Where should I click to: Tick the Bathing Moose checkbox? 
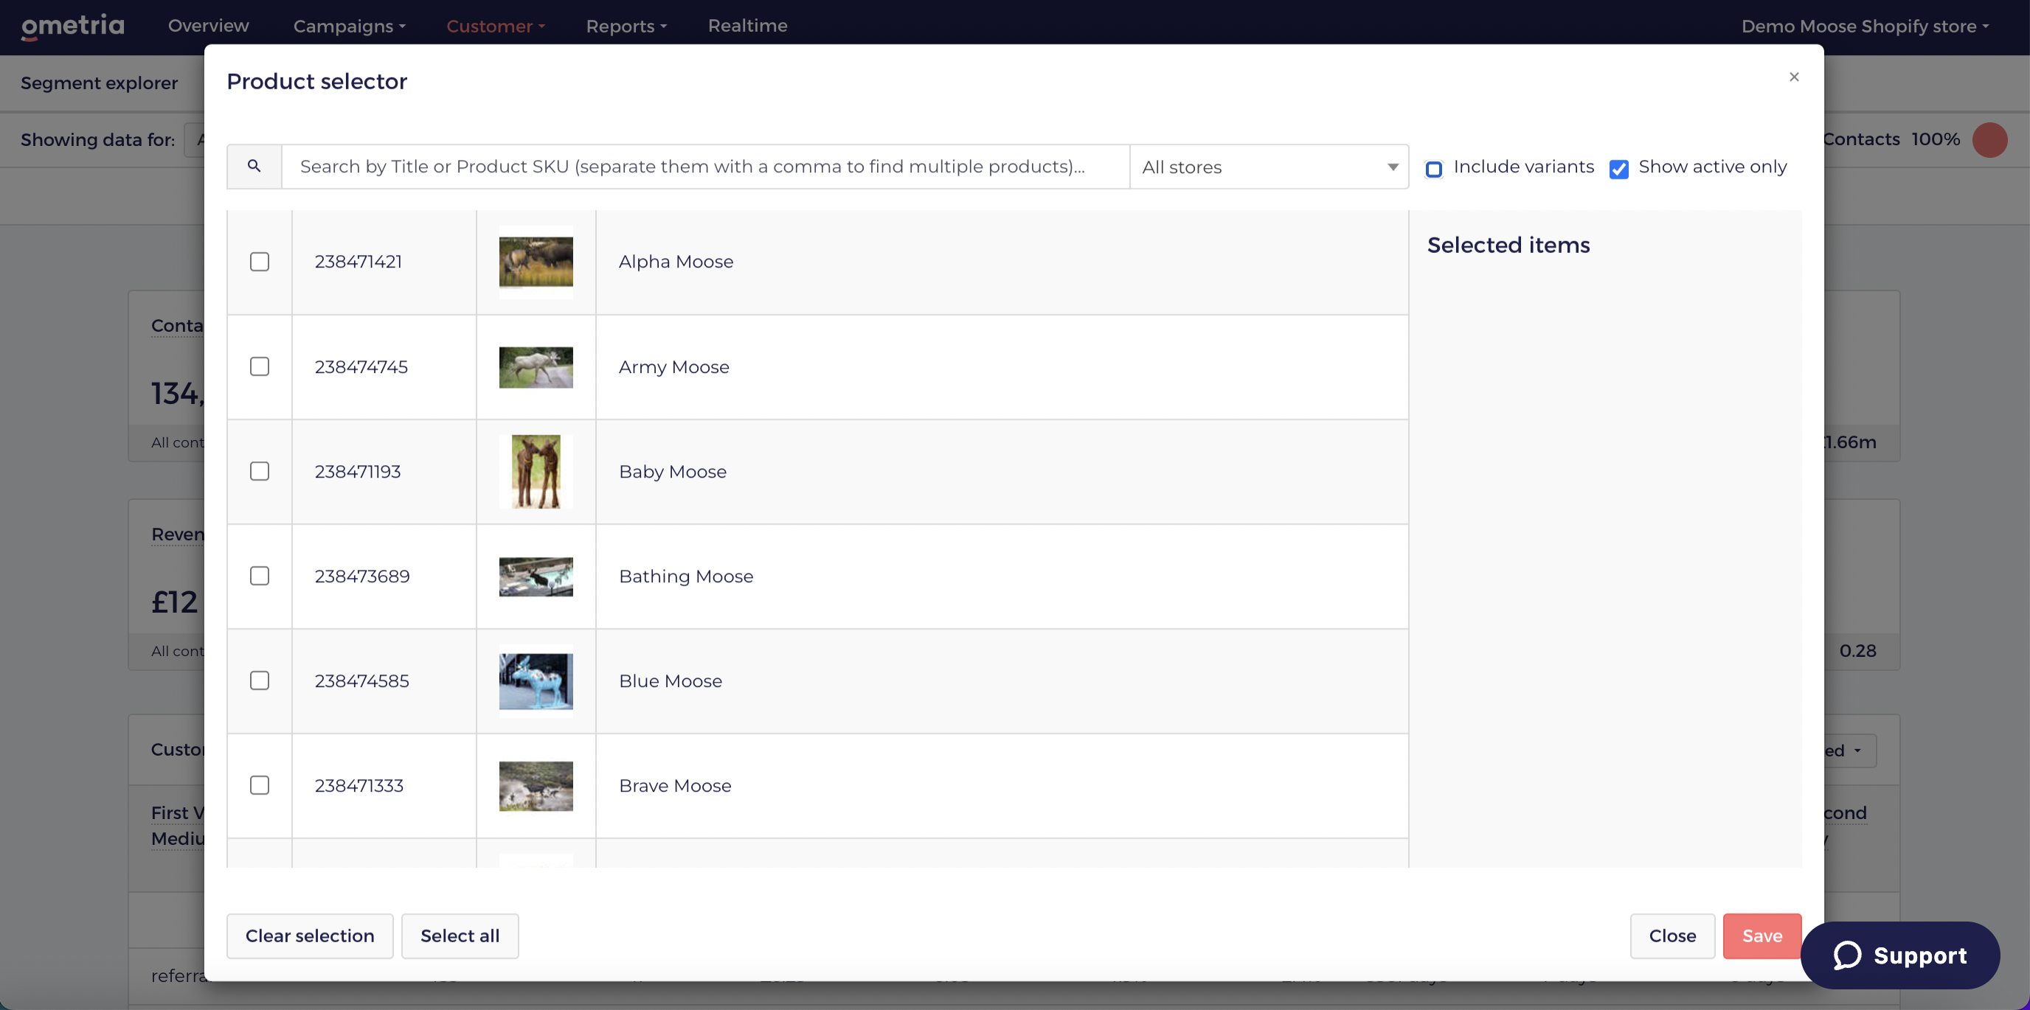point(259,576)
